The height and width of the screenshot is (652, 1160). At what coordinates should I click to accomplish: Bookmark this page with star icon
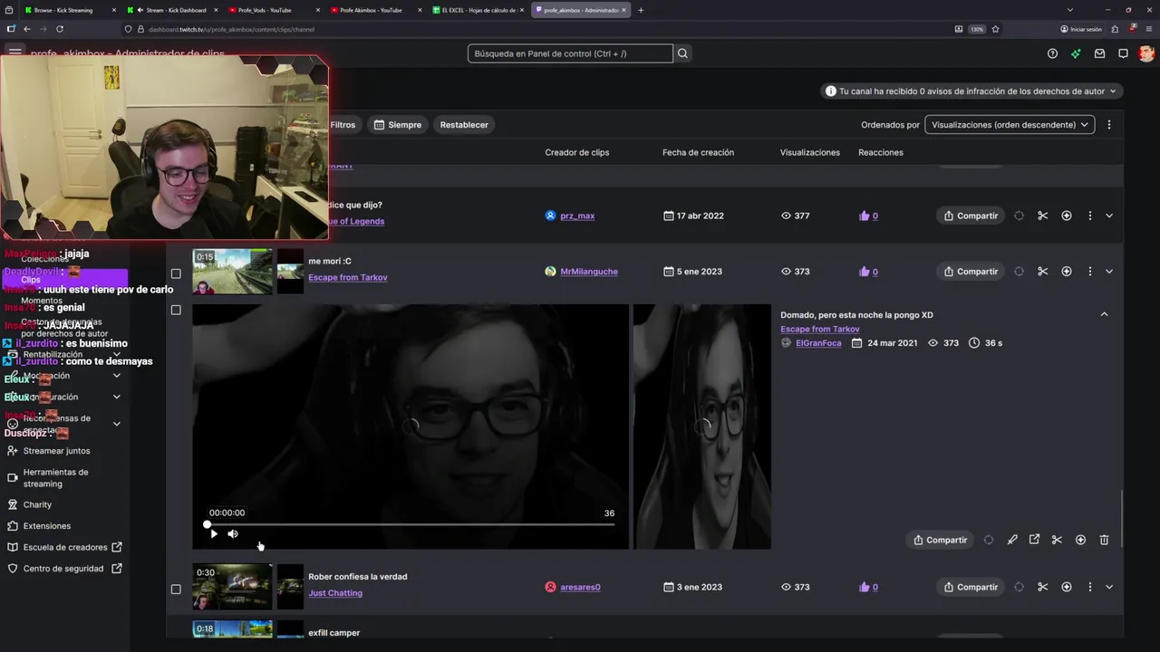(x=995, y=29)
